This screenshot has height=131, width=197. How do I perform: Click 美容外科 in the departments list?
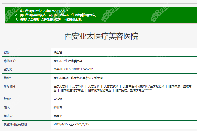78,86
